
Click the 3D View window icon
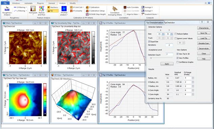tap(52, 75)
